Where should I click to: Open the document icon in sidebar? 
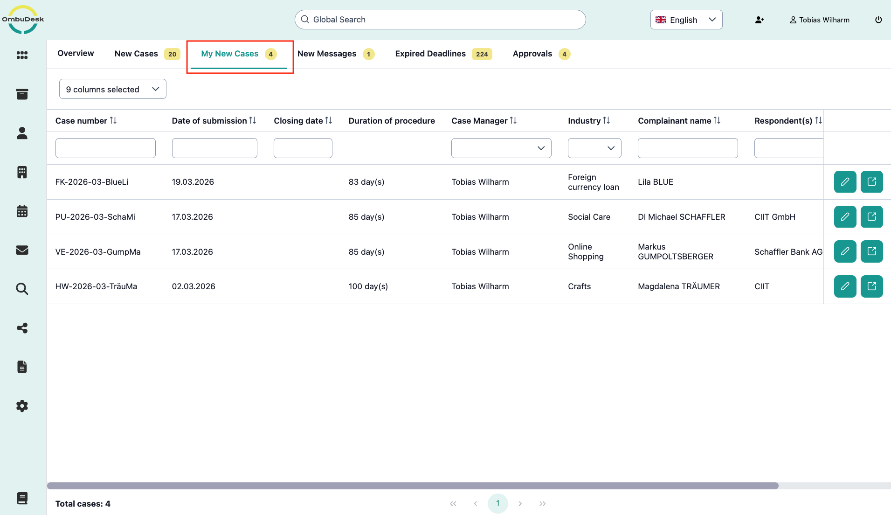point(22,367)
